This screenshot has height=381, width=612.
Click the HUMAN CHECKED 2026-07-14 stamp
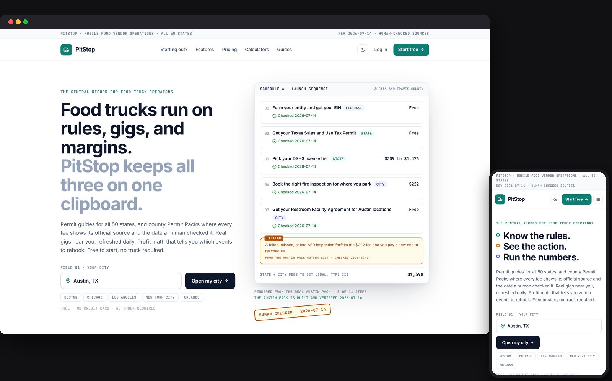(293, 312)
